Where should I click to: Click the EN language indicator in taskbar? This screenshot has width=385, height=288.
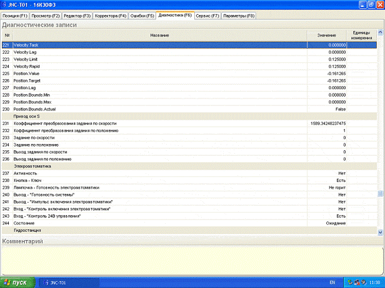tap(332, 282)
